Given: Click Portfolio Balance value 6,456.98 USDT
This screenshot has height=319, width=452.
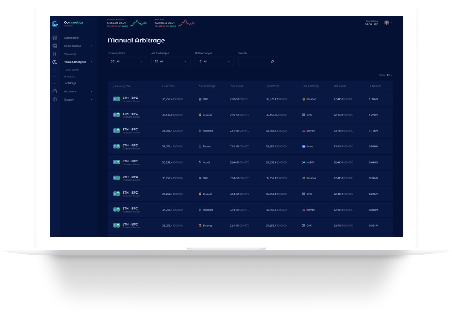Looking at the screenshot, I should (116, 23).
